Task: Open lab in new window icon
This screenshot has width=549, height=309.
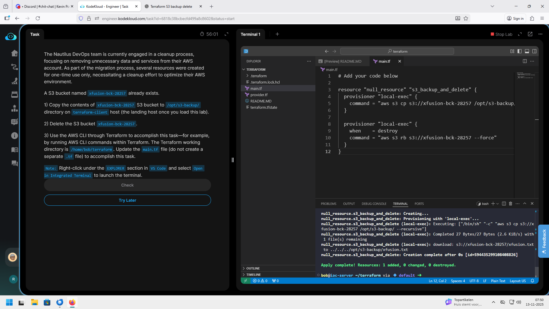Action: coord(530,34)
